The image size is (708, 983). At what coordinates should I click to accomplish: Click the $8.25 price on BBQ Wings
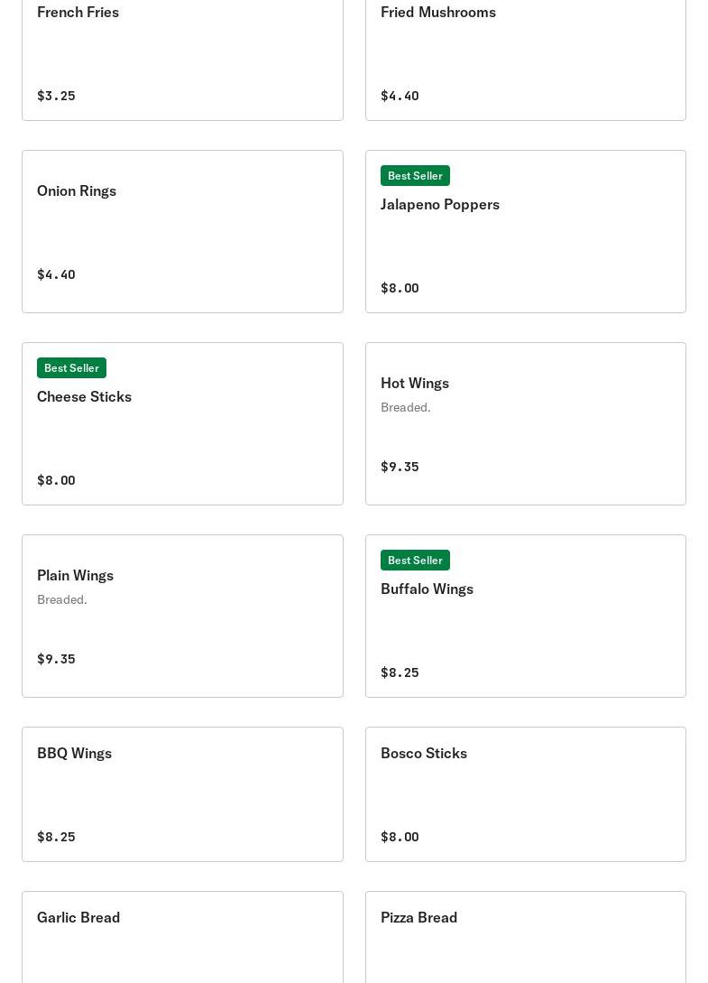(56, 837)
